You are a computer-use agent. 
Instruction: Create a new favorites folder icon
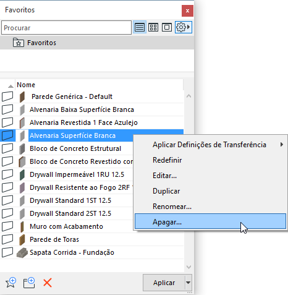29,283
